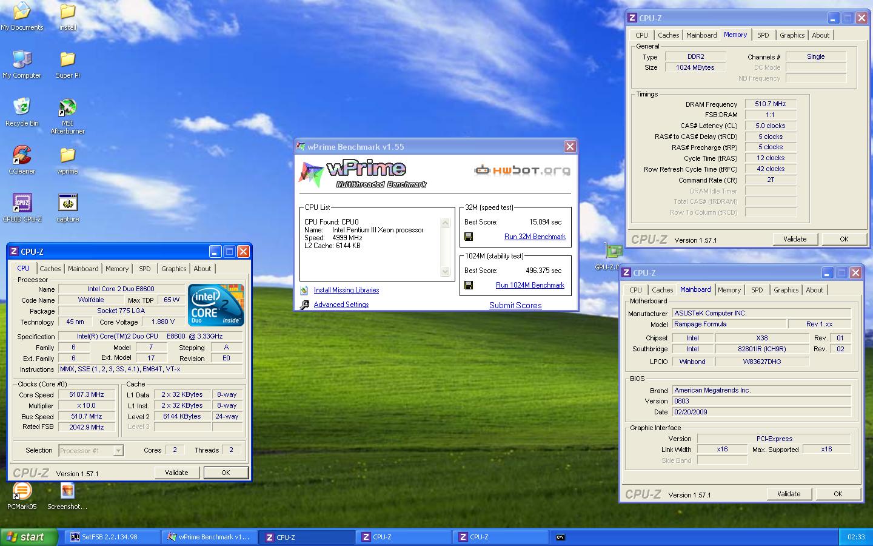Click OK in Memory CPU-Z window

click(x=844, y=239)
